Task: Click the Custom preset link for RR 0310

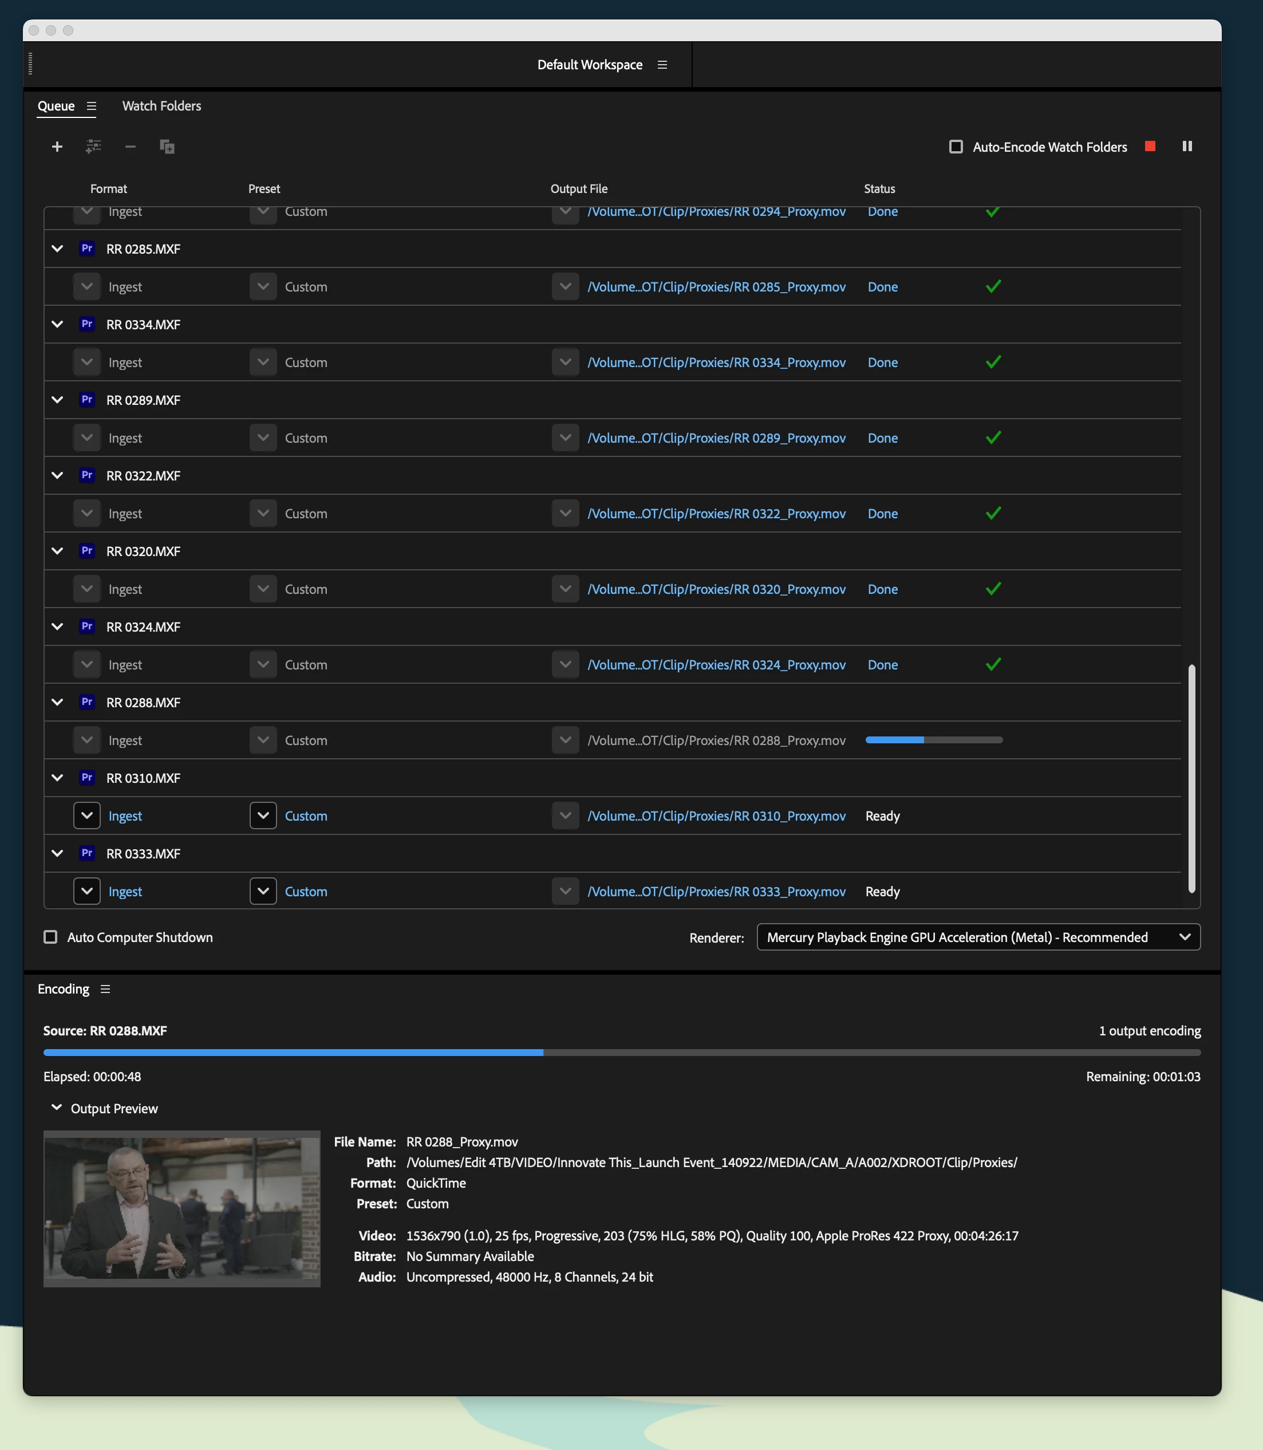Action: [306, 815]
